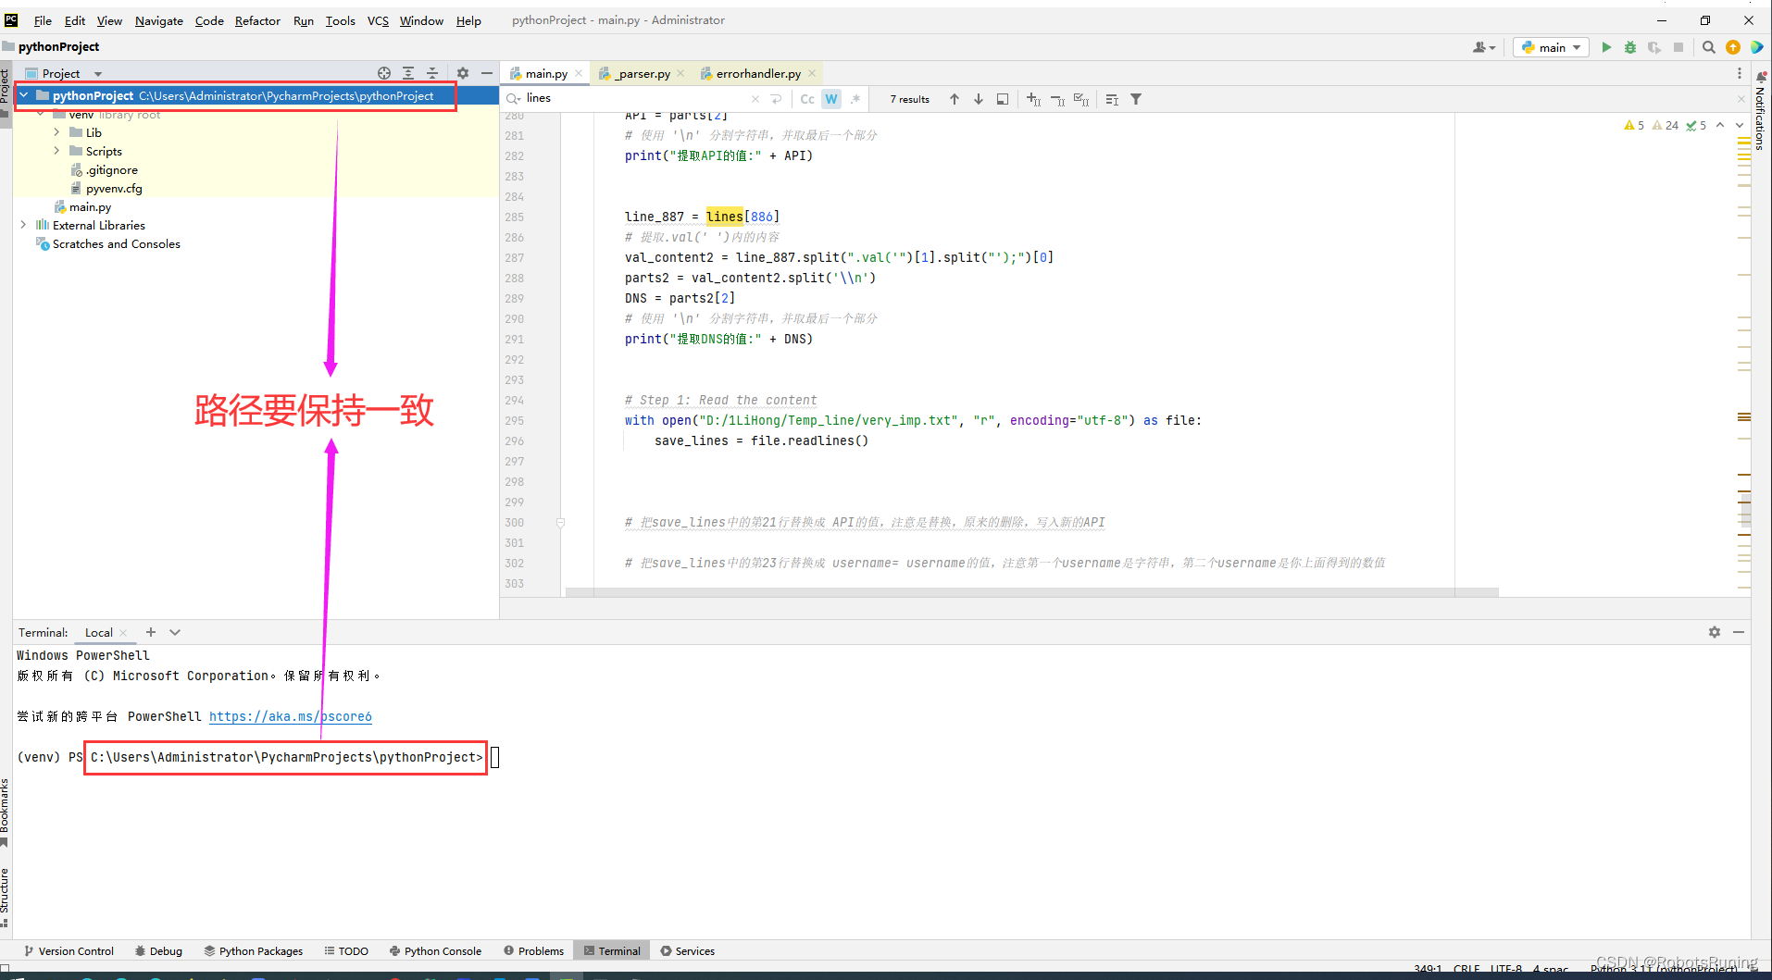
Task: Toggle Regex option in search bar
Action: [x=855, y=99]
